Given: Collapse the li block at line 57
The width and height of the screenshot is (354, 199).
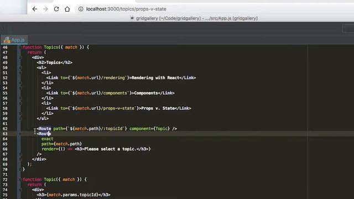Looking at the screenshot, I should pyautogui.click(x=20, y=103).
